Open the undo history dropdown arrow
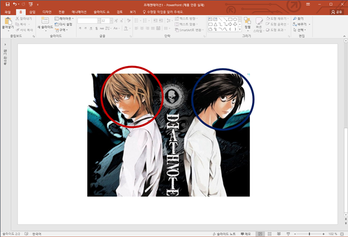 (18, 5)
